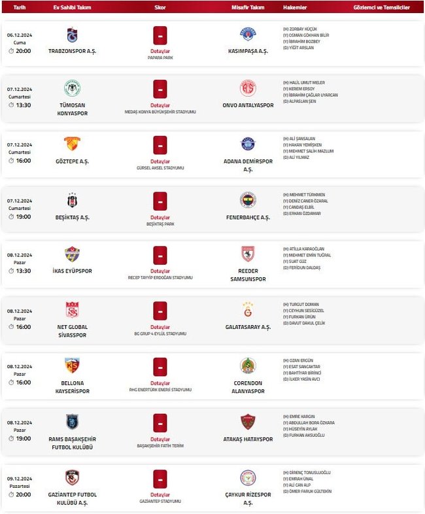Click the red score box for Göztepe match
425x514 pixels.
click(160, 144)
